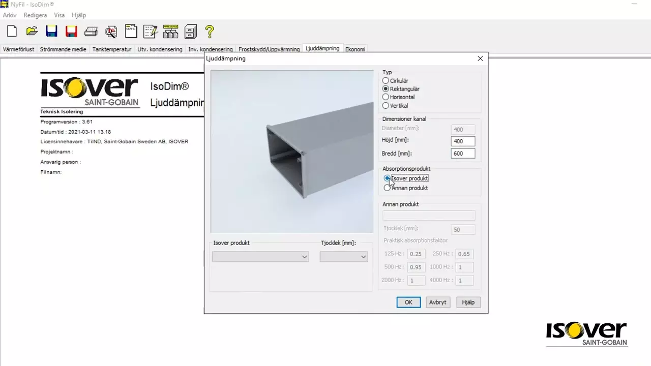Click the rectangular duct preview image
Viewport: 651px width, 366px height.
292,151
